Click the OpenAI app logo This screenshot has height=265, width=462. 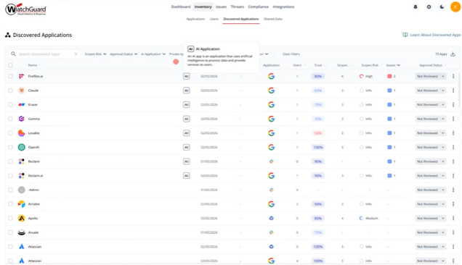(22, 147)
